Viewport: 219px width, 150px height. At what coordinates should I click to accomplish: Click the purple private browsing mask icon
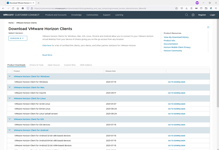tap(197, 3)
